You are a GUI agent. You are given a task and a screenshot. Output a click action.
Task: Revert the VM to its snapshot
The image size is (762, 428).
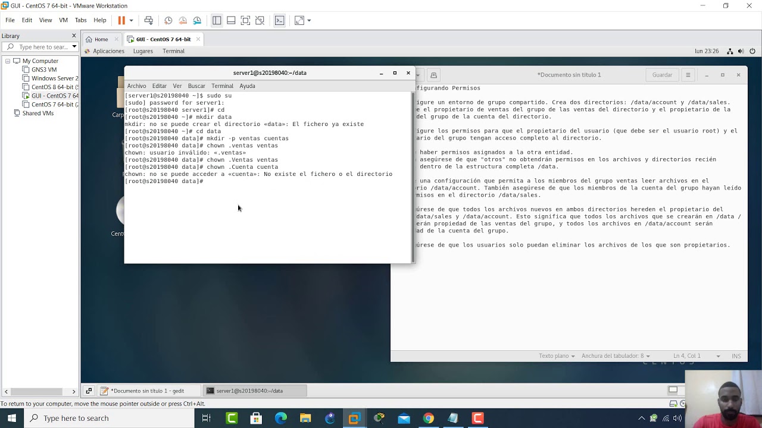pos(183,20)
